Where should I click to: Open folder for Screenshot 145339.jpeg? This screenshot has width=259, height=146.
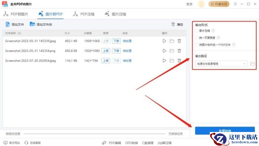click(x=172, y=41)
